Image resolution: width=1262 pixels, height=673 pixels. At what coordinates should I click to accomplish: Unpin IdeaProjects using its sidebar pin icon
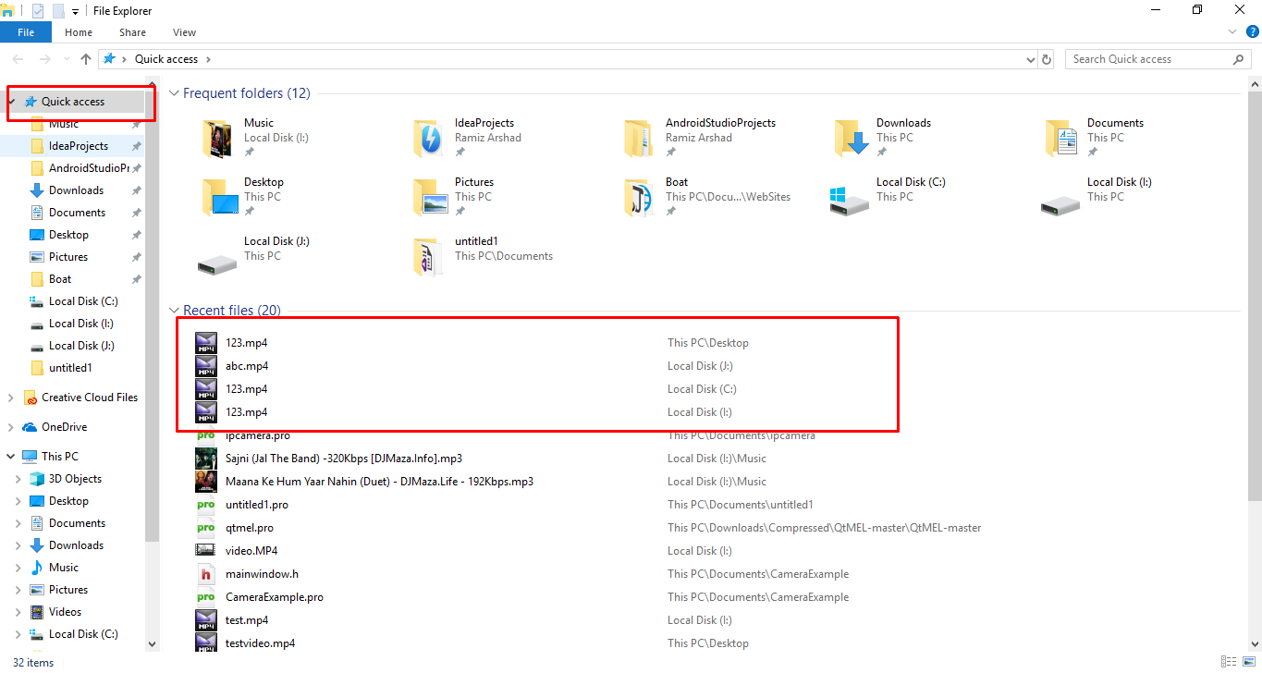pos(136,146)
